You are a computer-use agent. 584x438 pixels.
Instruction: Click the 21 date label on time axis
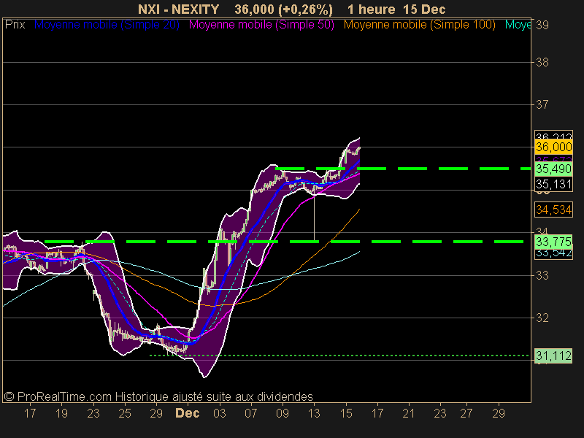pos(409,413)
